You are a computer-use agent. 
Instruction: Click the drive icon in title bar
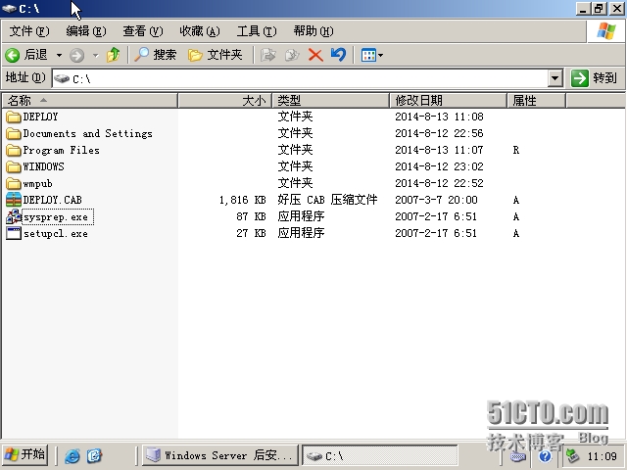coord(9,9)
